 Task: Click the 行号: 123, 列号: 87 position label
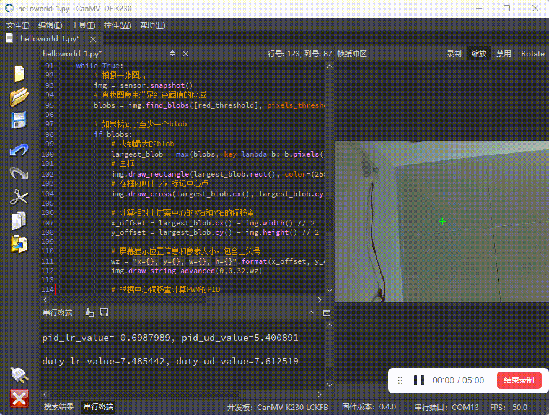[299, 53]
